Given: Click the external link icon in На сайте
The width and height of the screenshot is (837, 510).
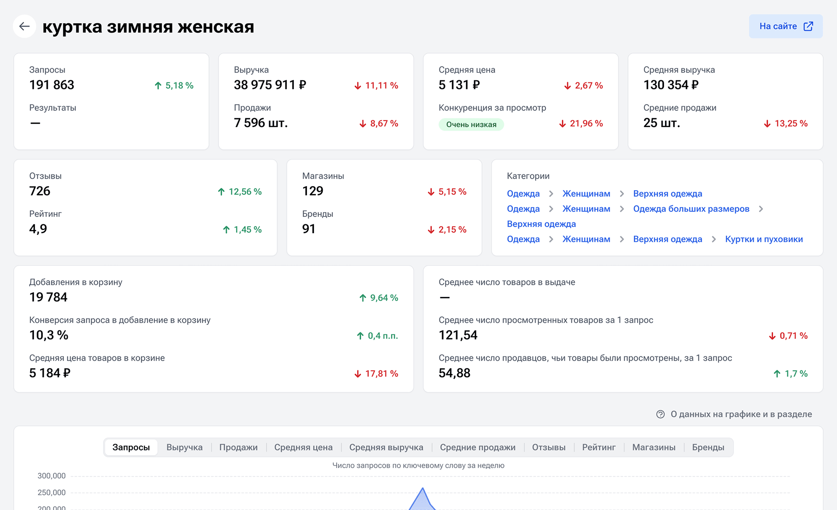Looking at the screenshot, I should [809, 27].
